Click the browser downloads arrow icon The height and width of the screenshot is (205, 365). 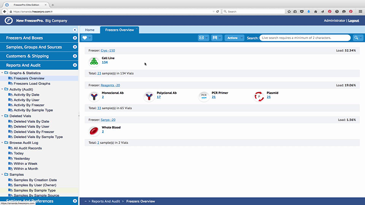pos(309,11)
